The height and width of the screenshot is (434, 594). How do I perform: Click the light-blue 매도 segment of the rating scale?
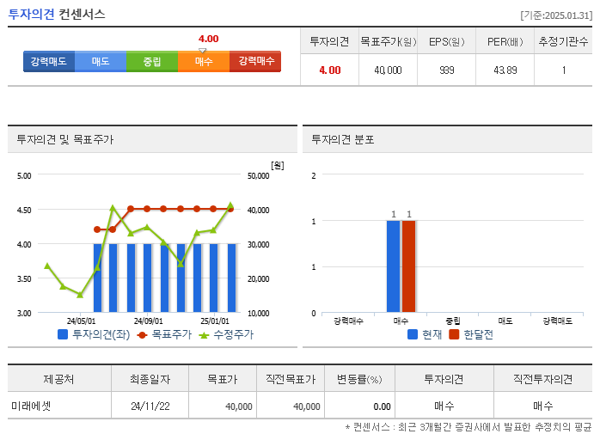[101, 61]
